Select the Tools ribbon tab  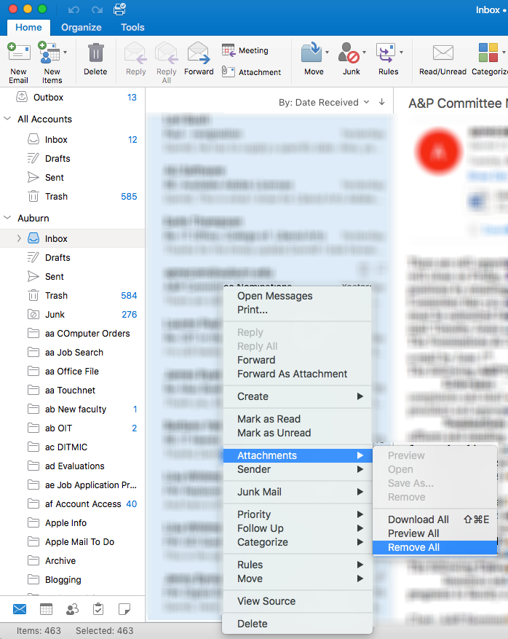tap(132, 27)
